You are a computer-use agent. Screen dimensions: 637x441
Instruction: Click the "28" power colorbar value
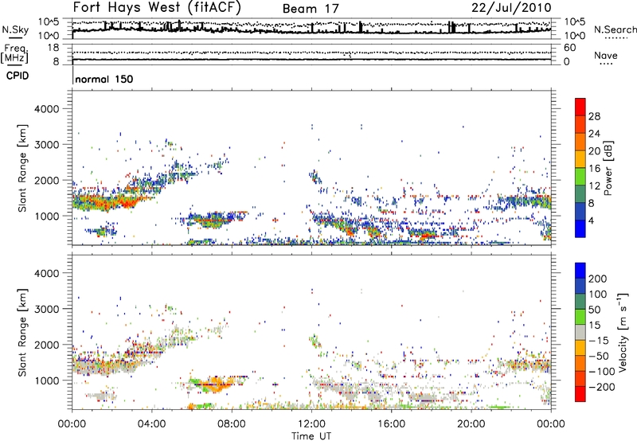click(x=594, y=116)
